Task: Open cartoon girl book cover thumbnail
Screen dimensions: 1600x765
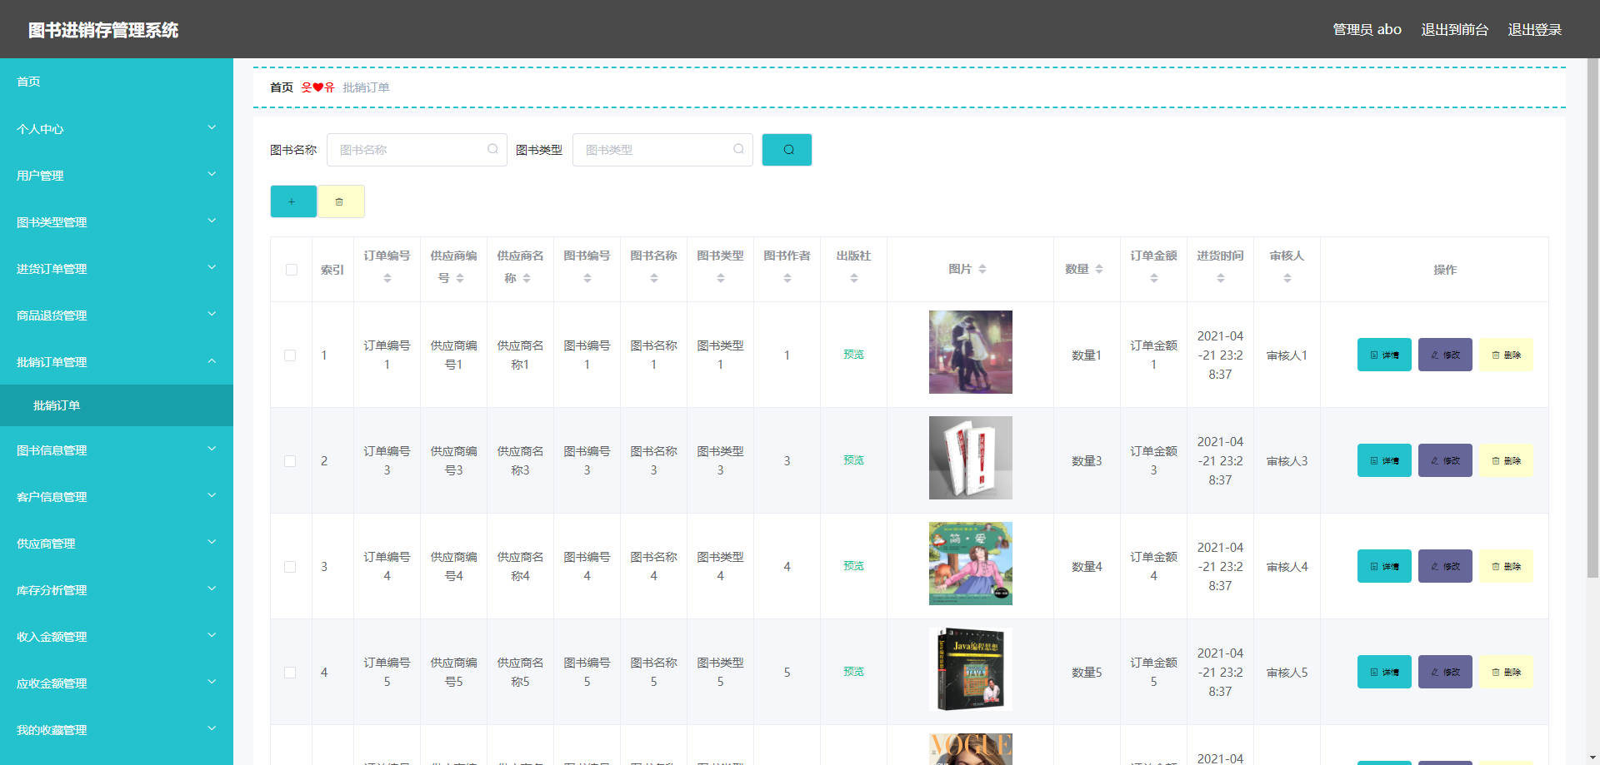Action: coord(970,564)
